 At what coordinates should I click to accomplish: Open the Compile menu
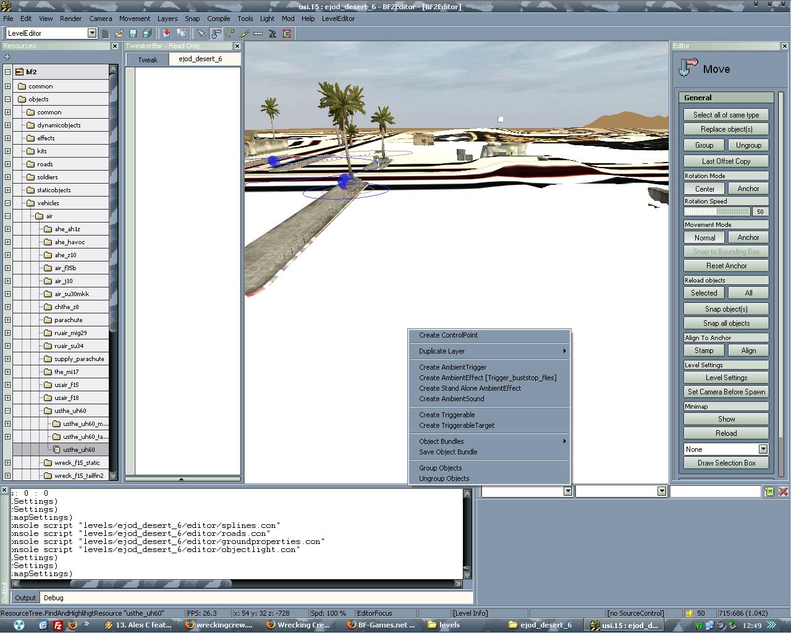click(219, 19)
